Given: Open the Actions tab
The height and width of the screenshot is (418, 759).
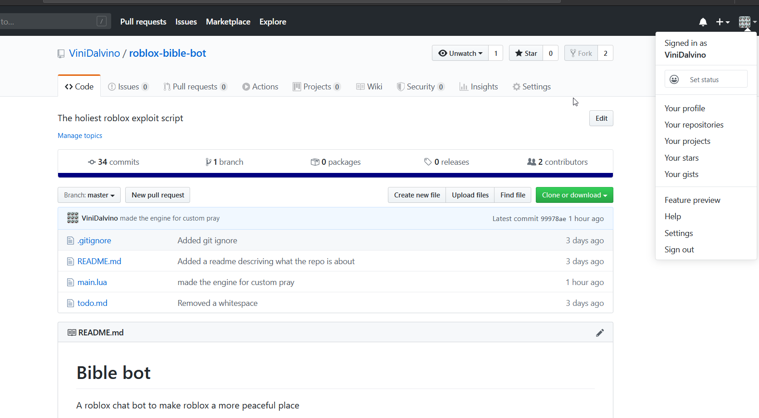Looking at the screenshot, I should [x=260, y=87].
